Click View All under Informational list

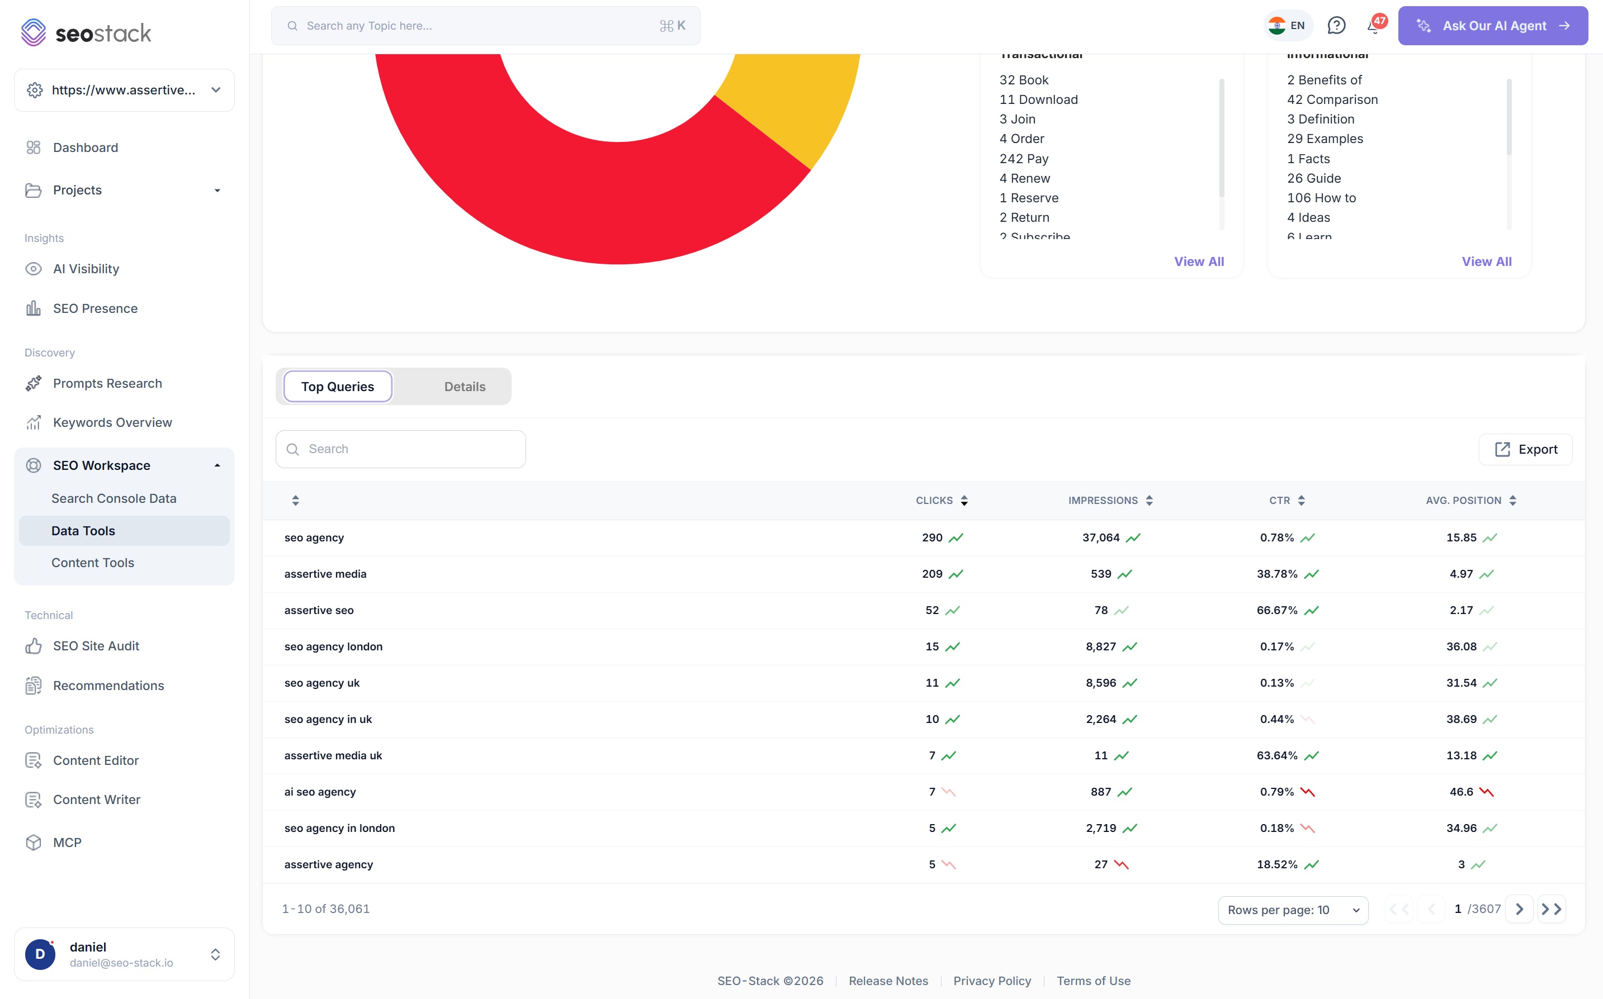point(1487,261)
